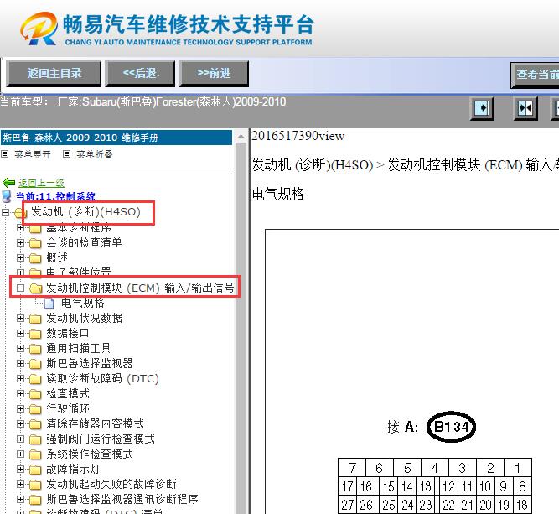Expand the 概述 folder
Image resolution: width=559 pixels, height=514 pixels.
point(21,257)
